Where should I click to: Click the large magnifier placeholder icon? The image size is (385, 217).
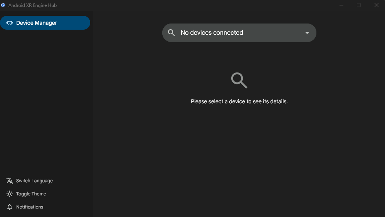pos(239,80)
